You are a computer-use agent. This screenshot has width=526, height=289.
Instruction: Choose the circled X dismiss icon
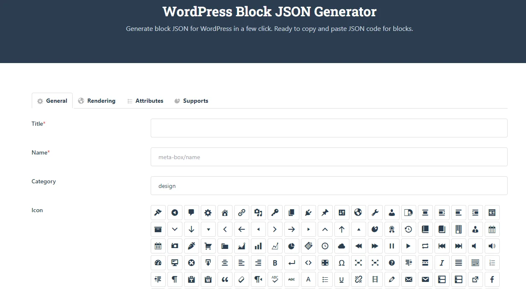192,263
